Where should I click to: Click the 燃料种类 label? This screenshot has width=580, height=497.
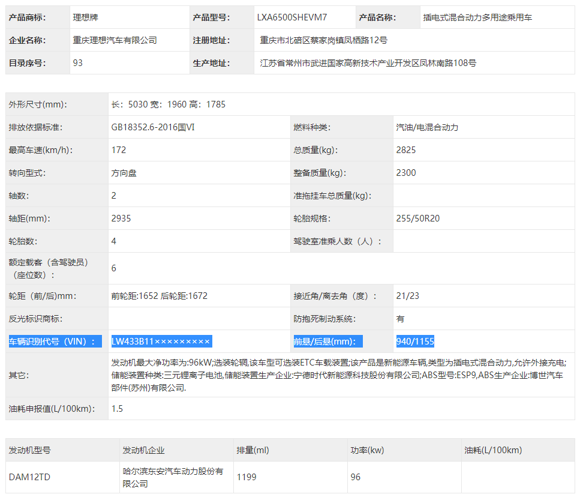(x=312, y=127)
